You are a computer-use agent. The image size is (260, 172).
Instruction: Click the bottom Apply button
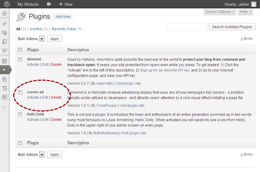54,154
